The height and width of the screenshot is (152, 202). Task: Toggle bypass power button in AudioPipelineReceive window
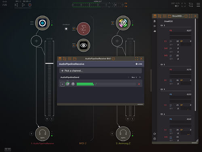click(114, 59)
